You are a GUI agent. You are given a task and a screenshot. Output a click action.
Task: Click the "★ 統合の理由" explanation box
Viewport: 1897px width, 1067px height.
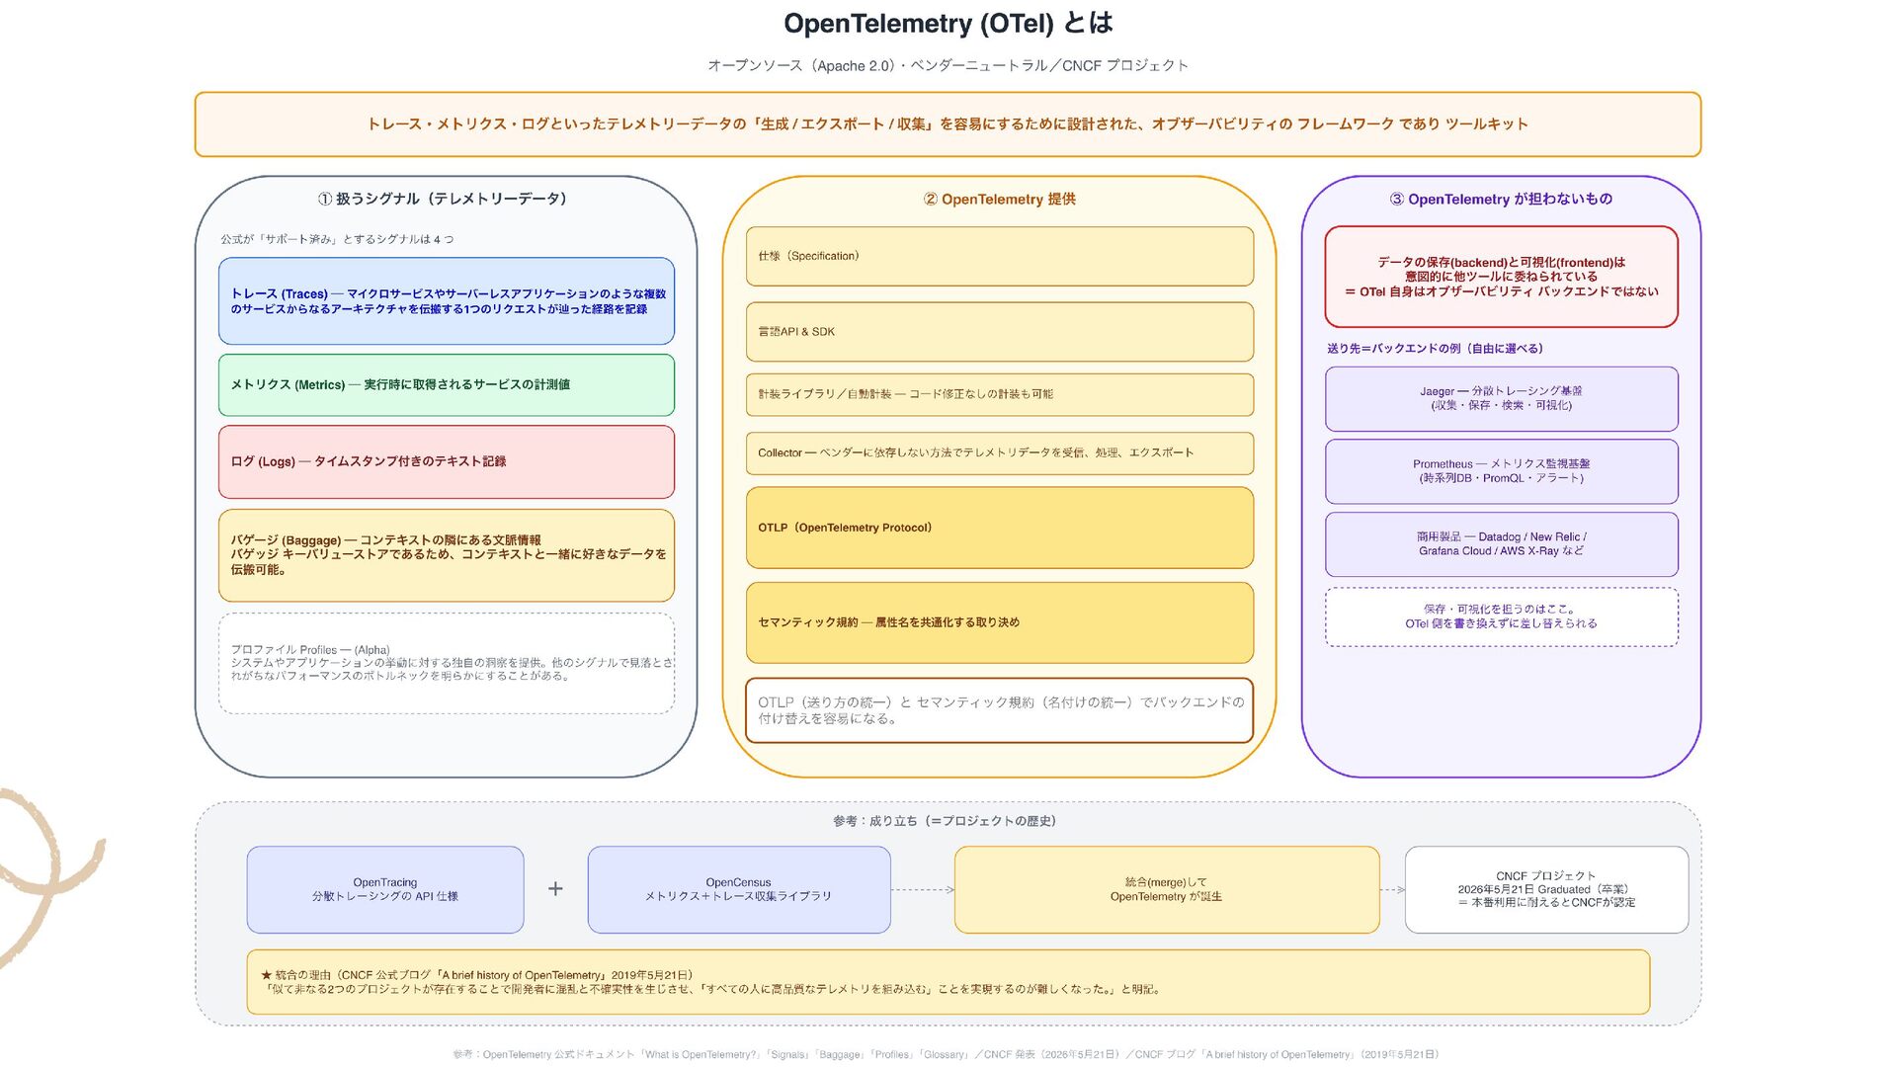[x=948, y=982]
